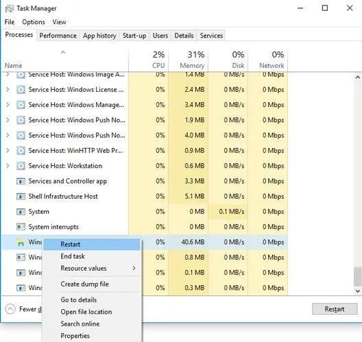Click the Fewer details link

(x=30, y=309)
